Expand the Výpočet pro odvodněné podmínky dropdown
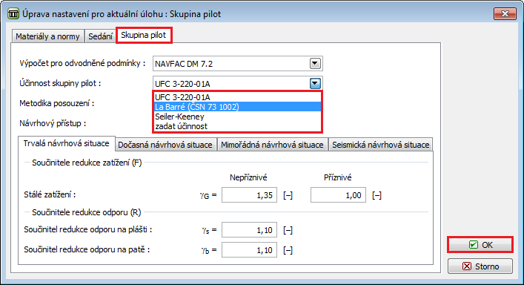This screenshot has width=524, height=285. coord(315,63)
